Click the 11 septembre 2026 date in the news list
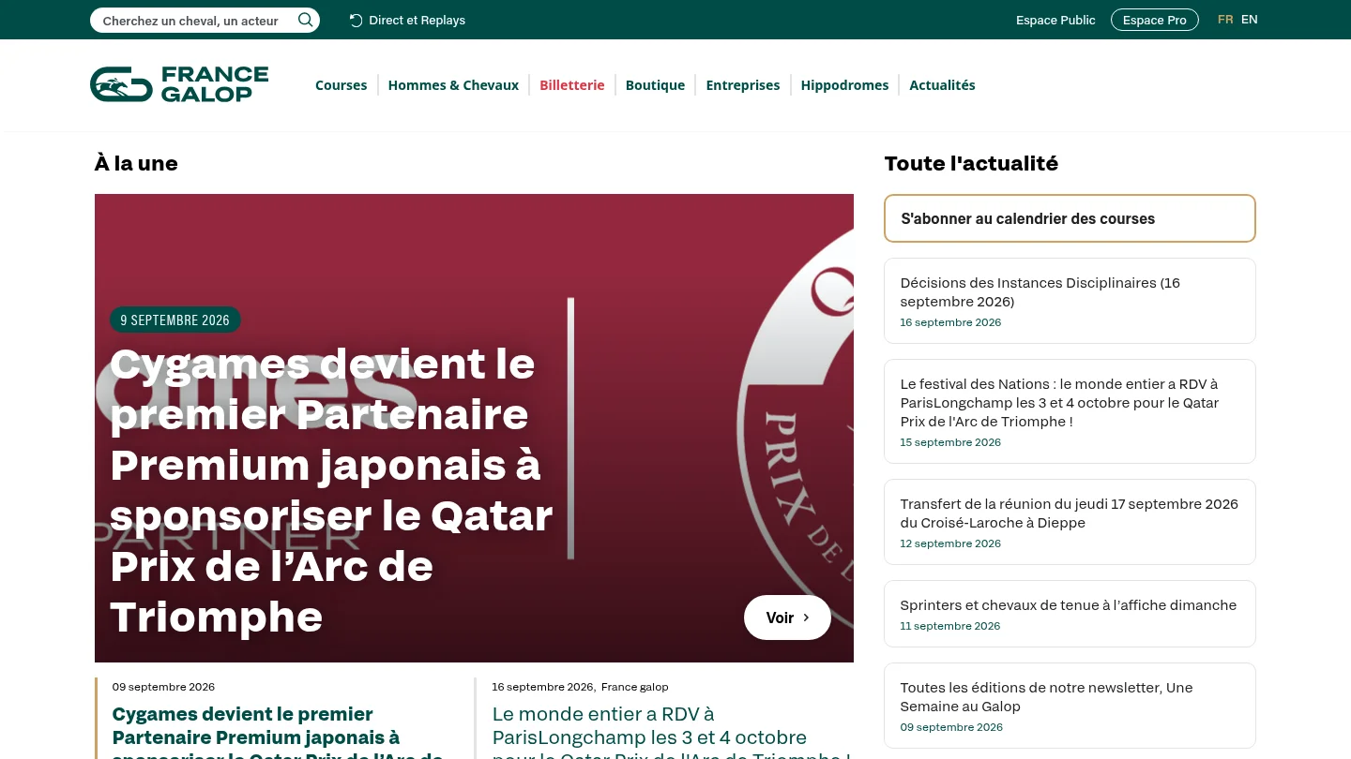 pyautogui.click(x=950, y=626)
